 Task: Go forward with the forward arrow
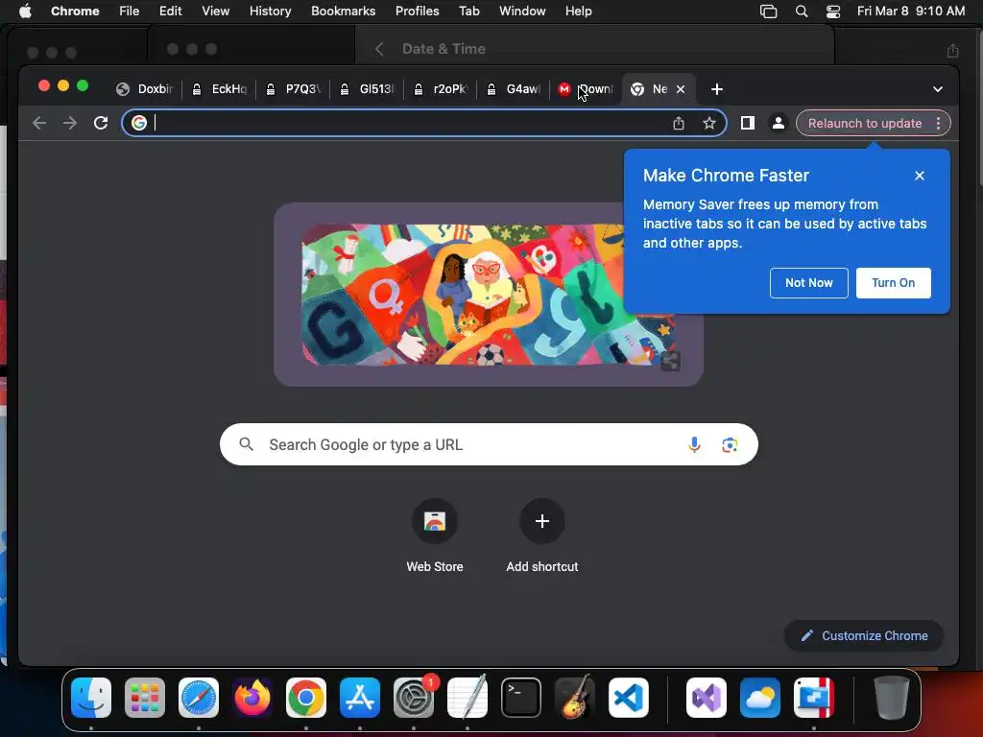(x=69, y=123)
